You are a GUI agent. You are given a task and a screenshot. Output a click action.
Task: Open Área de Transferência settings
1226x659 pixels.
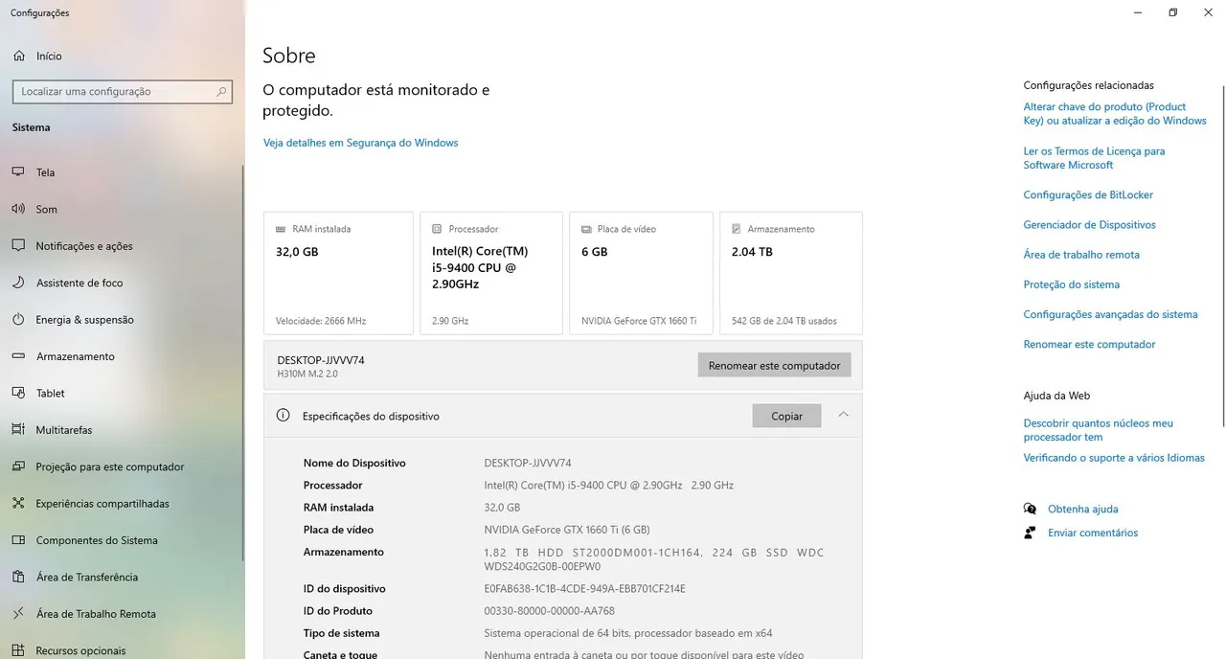coord(86,578)
